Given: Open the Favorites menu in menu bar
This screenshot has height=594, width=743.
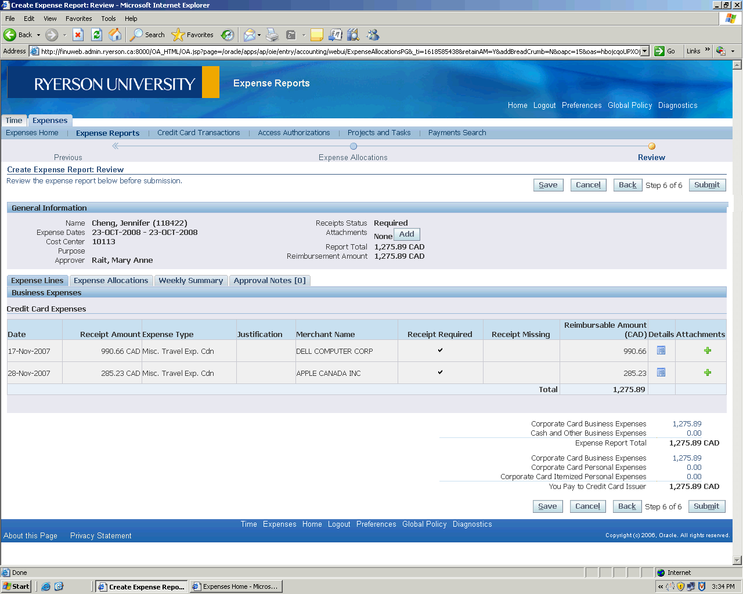Looking at the screenshot, I should [x=78, y=19].
